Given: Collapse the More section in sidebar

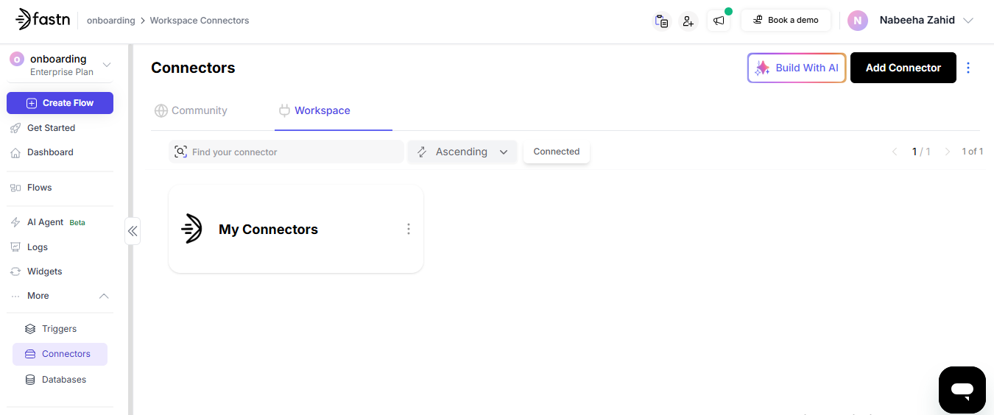Looking at the screenshot, I should [x=104, y=296].
